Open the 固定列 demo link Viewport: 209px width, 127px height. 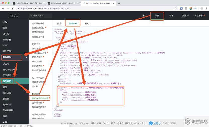[x=35, y=86]
